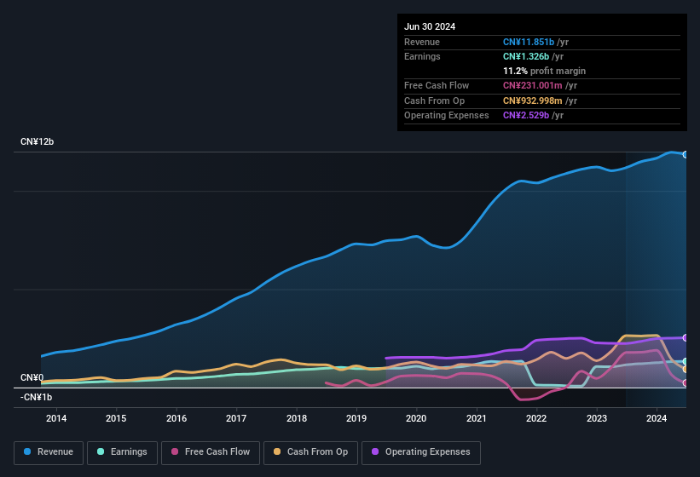Click the 2021 x-axis label
700x477 pixels.
[x=477, y=418]
